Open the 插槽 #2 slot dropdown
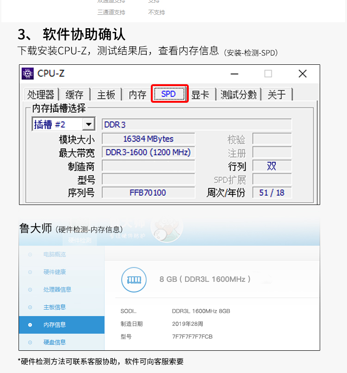 pos(88,124)
